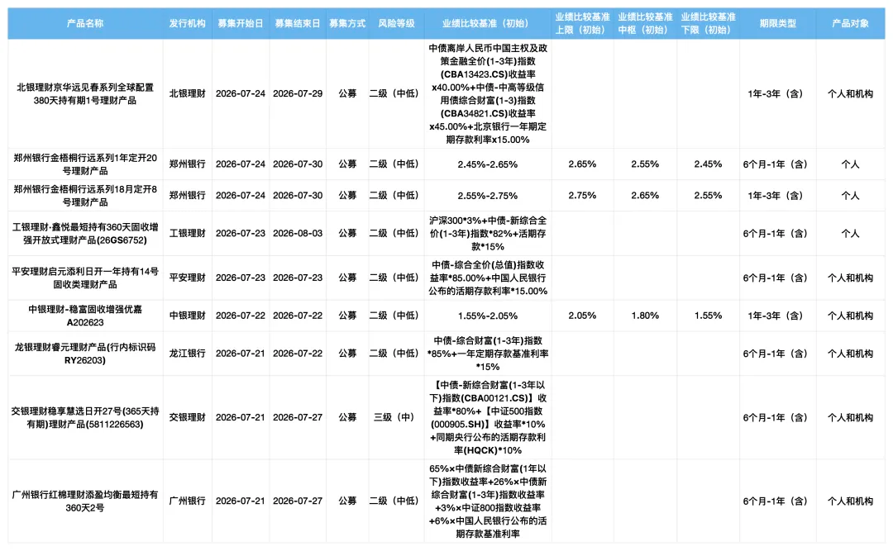Screen dimensions: 893x551
Task: Click 个人和机构 in 广州银行 row
Action: [850, 501]
